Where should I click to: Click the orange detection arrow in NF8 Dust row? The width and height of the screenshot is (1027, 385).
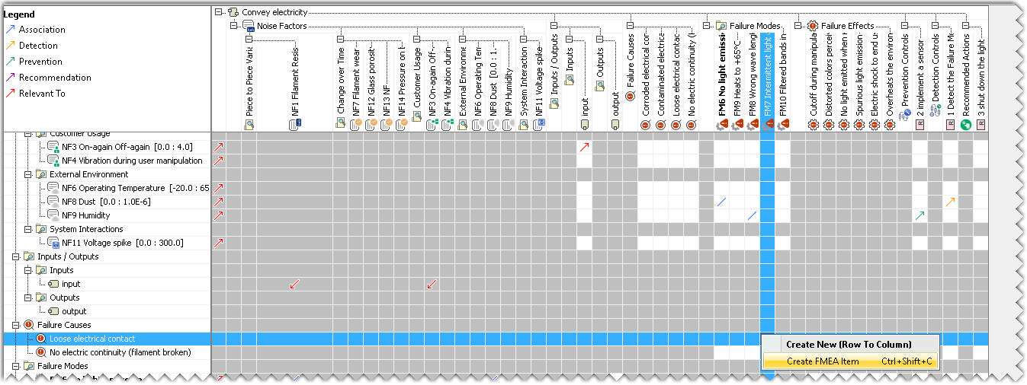tap(950, 202)
